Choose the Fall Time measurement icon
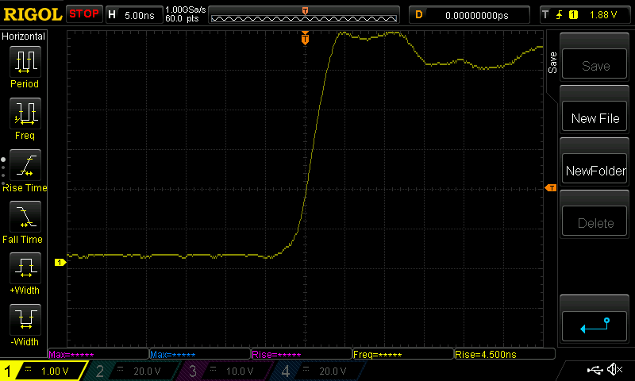The height and width of the screenshot is (381, 635). tap(25, 217)
